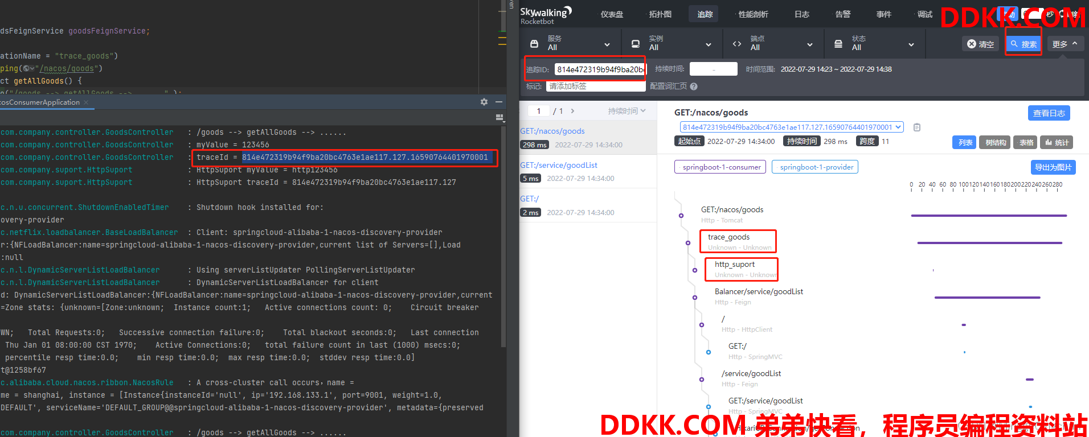Open the 拓扑图 topology menu
1089x437 pixels.
pyautogui.click(x=660, y=14)
